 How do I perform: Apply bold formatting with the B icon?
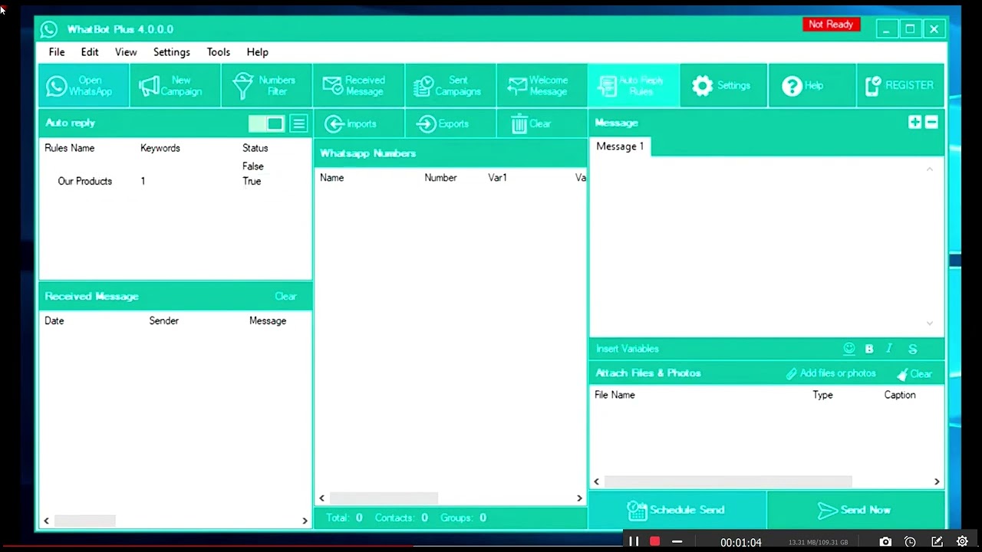[869, 349]
